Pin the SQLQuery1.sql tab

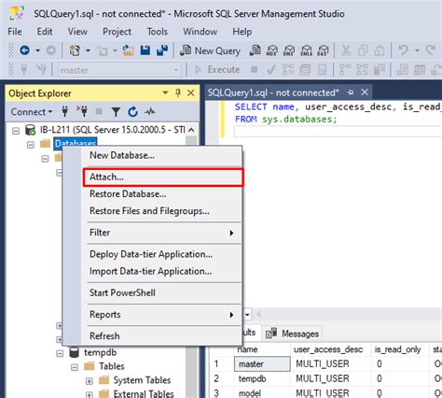[351, 92]
